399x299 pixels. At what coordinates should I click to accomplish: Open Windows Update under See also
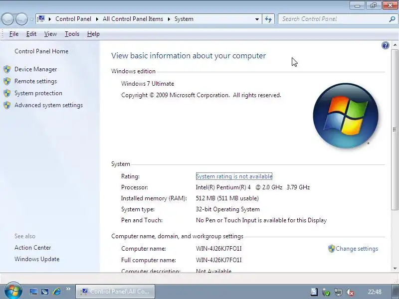37,259
